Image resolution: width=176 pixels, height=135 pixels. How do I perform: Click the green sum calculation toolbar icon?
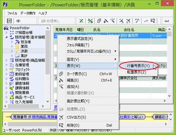81,21
